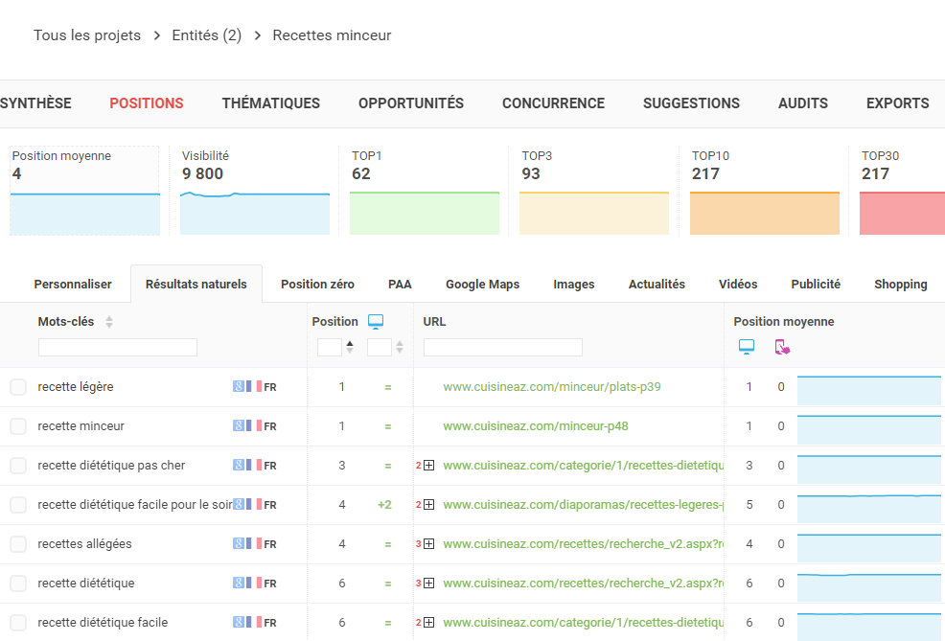
Task: Select checkbox for recette diététique pas cher
Action: (x=18, y=465)
